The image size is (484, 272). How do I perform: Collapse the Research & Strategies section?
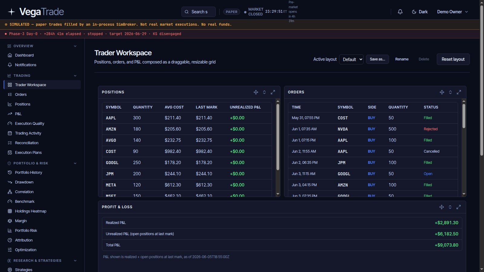click(75, 261)
